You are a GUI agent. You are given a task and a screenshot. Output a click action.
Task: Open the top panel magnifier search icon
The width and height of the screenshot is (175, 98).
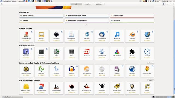(x=52, y=1)
